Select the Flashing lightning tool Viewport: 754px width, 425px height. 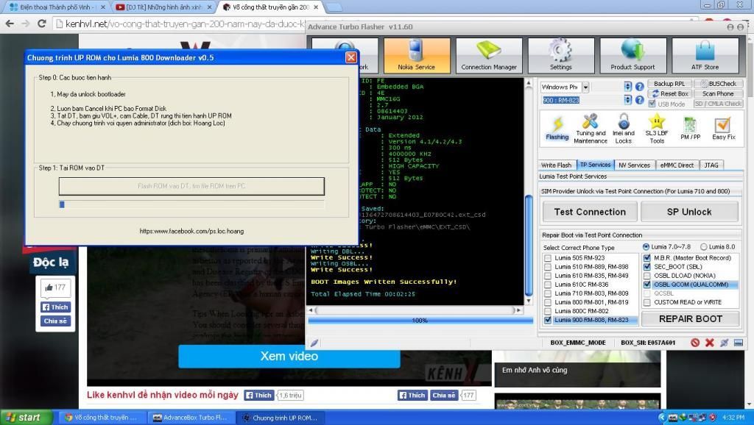[557, 128]
